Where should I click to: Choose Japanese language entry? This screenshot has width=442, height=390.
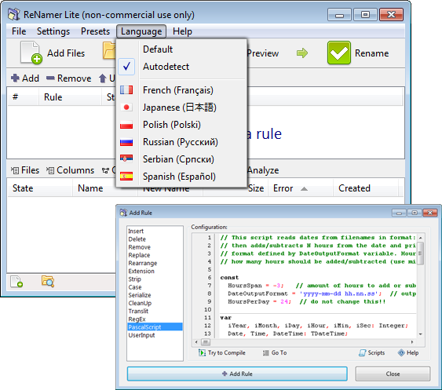(181, 108)
